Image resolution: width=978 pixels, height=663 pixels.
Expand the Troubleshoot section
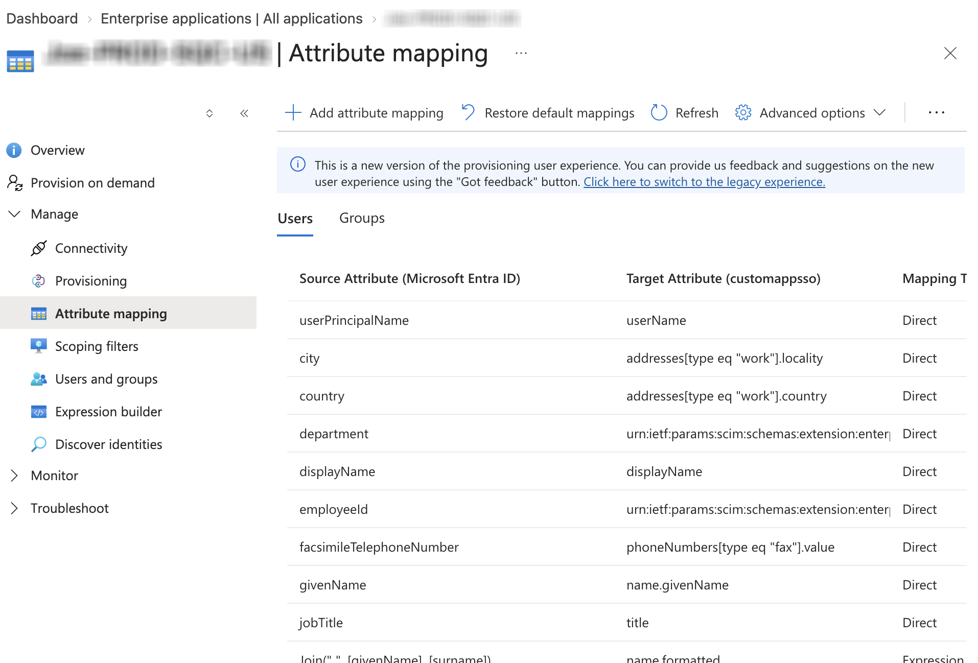click(14, 508)
